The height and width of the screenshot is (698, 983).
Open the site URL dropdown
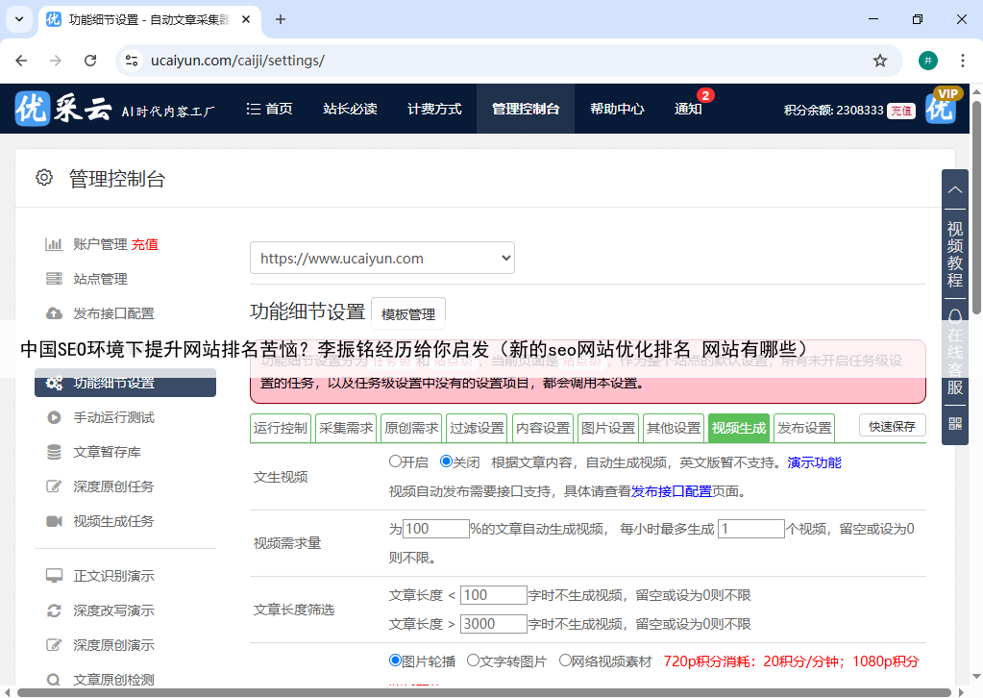pos(381,258)
